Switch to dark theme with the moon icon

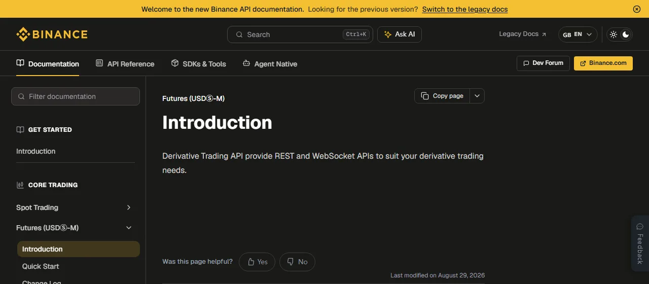pos(626,34)
